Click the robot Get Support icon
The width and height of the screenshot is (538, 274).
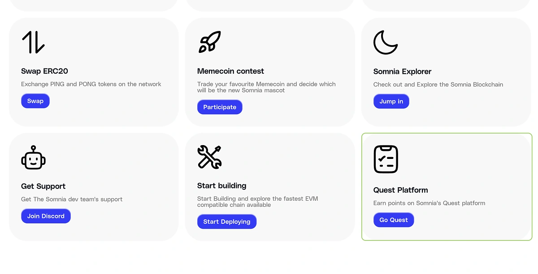tap(33, 157)
